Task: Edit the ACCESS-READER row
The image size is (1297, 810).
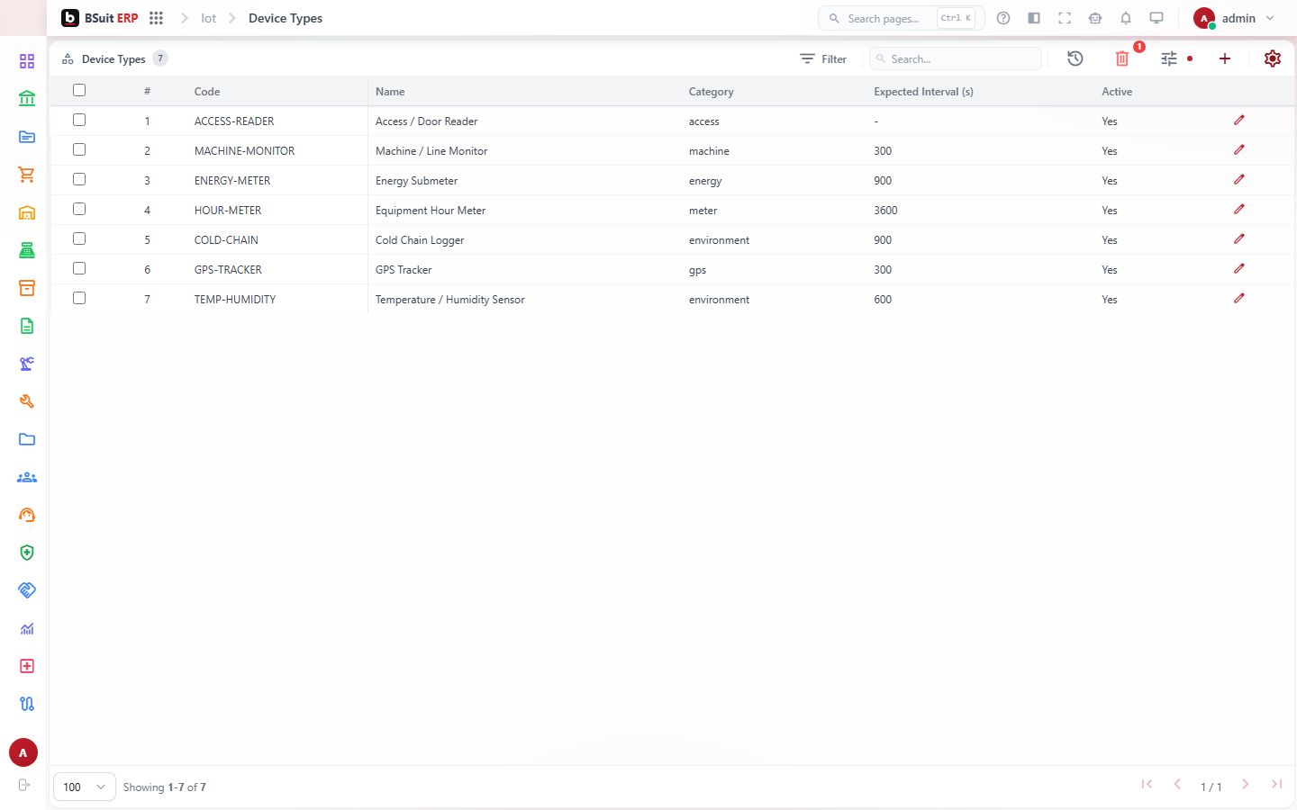Action: tap(1239, 121)
